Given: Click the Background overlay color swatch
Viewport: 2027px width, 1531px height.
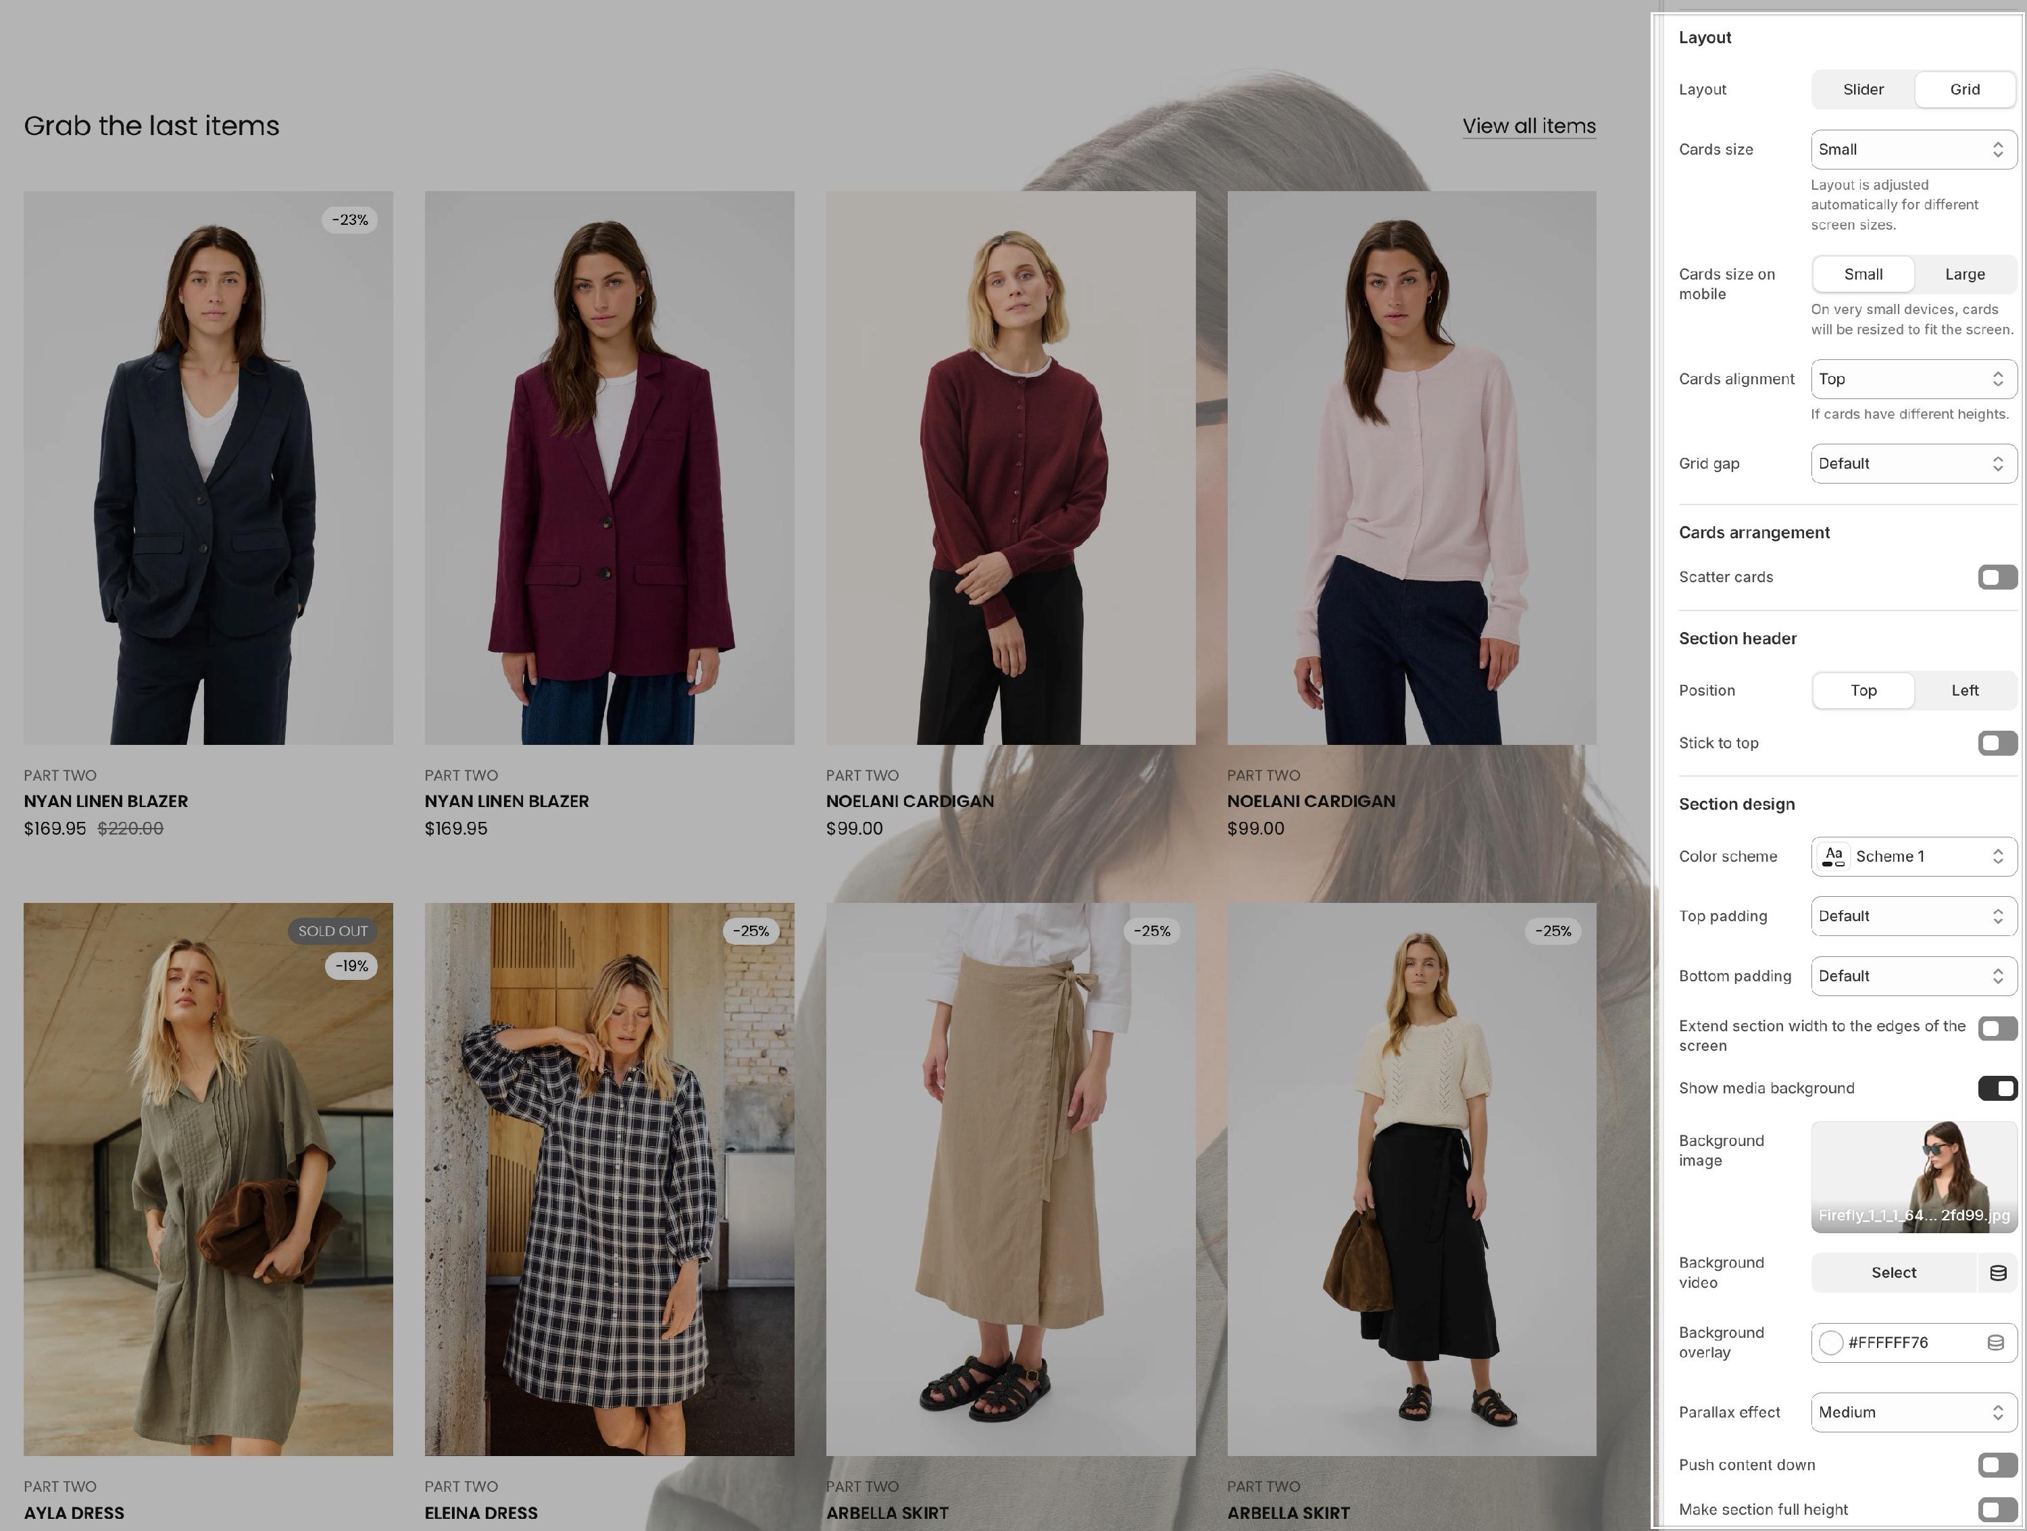Looking at the screenshot, I should [1831, 1343].
